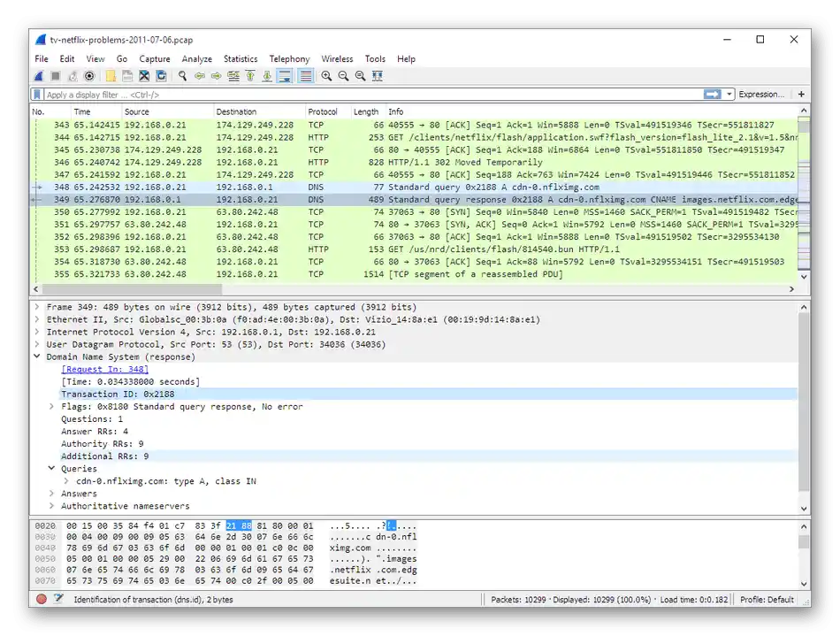
Task: Select packet 355 TCP reassembled PDU segment
Action: (414, 274)
